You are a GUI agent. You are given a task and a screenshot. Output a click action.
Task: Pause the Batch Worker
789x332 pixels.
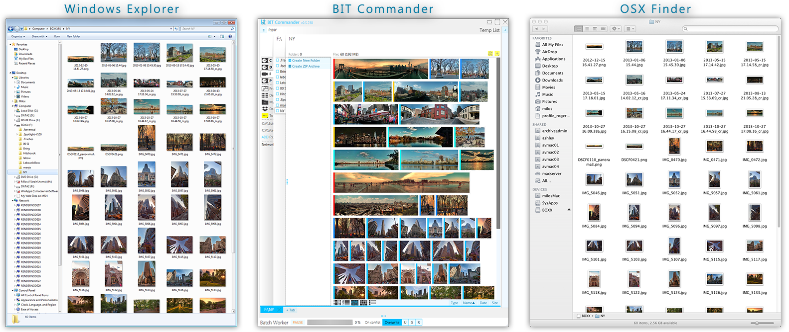[298, 323]
